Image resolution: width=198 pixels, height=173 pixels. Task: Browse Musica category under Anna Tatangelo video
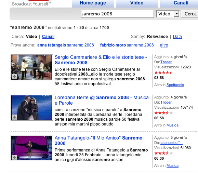(x=172, y=165)
